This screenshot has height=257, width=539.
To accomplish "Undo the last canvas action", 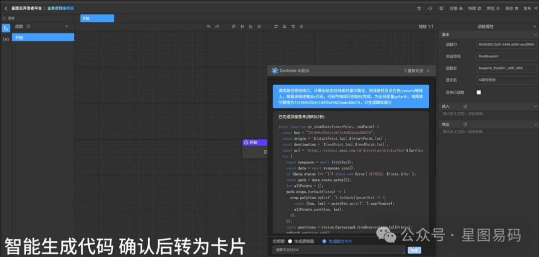I will (208, 26).
